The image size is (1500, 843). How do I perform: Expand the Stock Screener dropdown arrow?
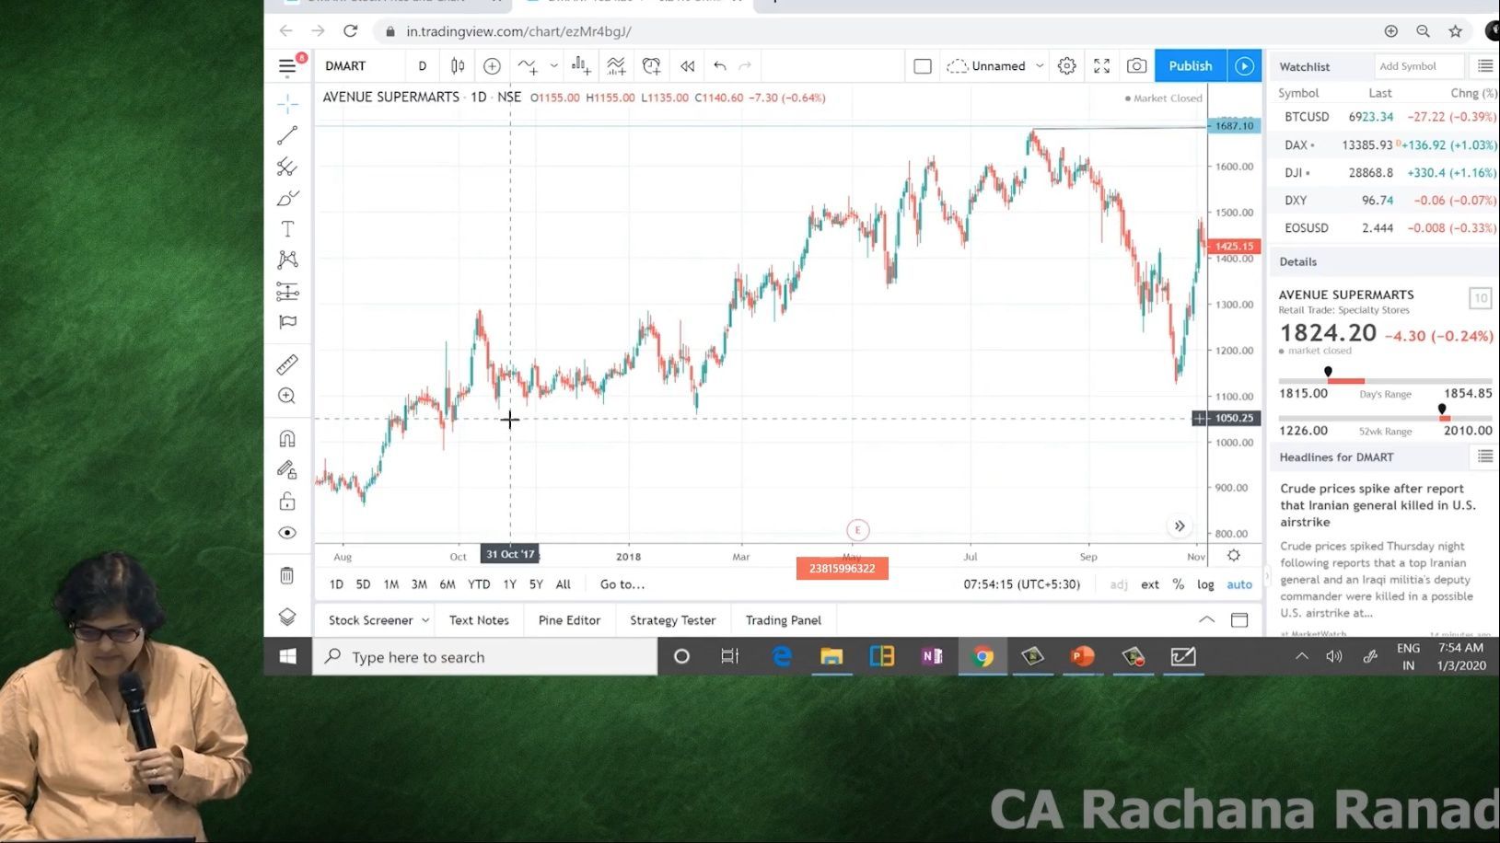pyautogui.click(x=425, y=620)
